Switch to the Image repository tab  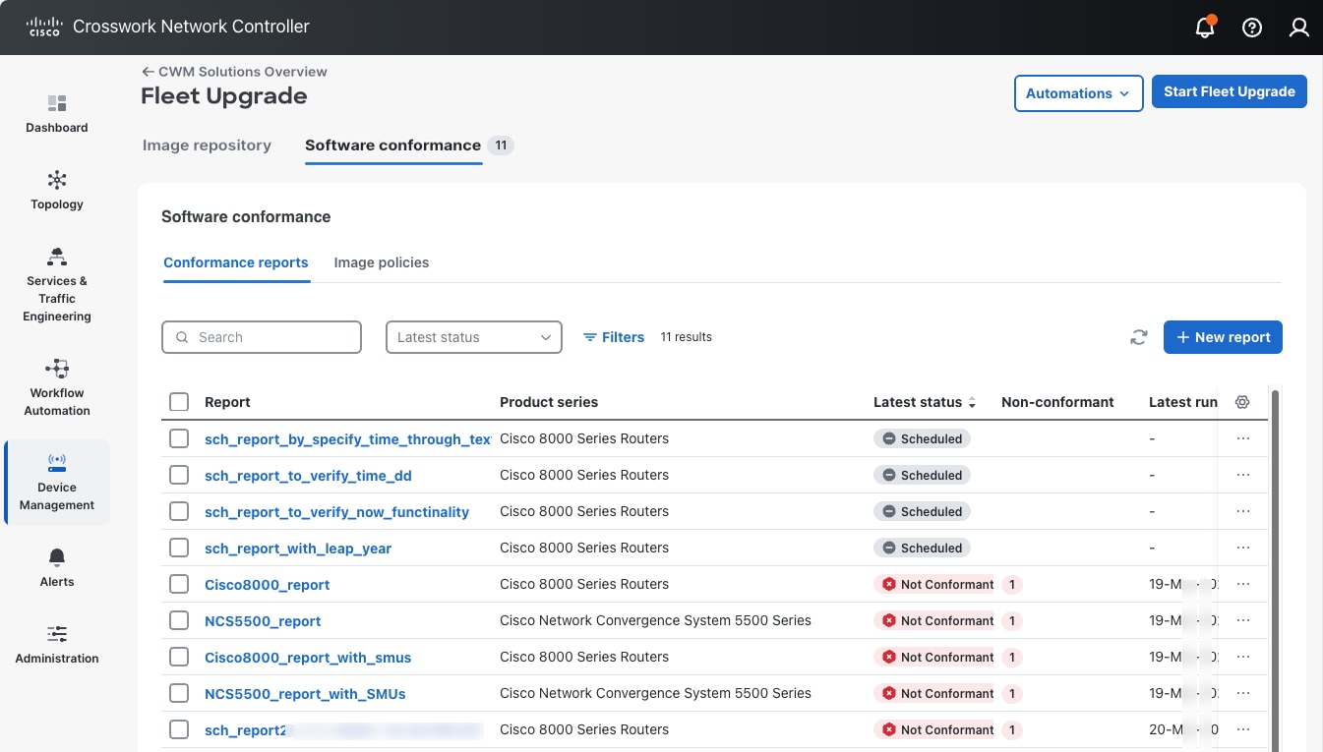coord(207,145)
